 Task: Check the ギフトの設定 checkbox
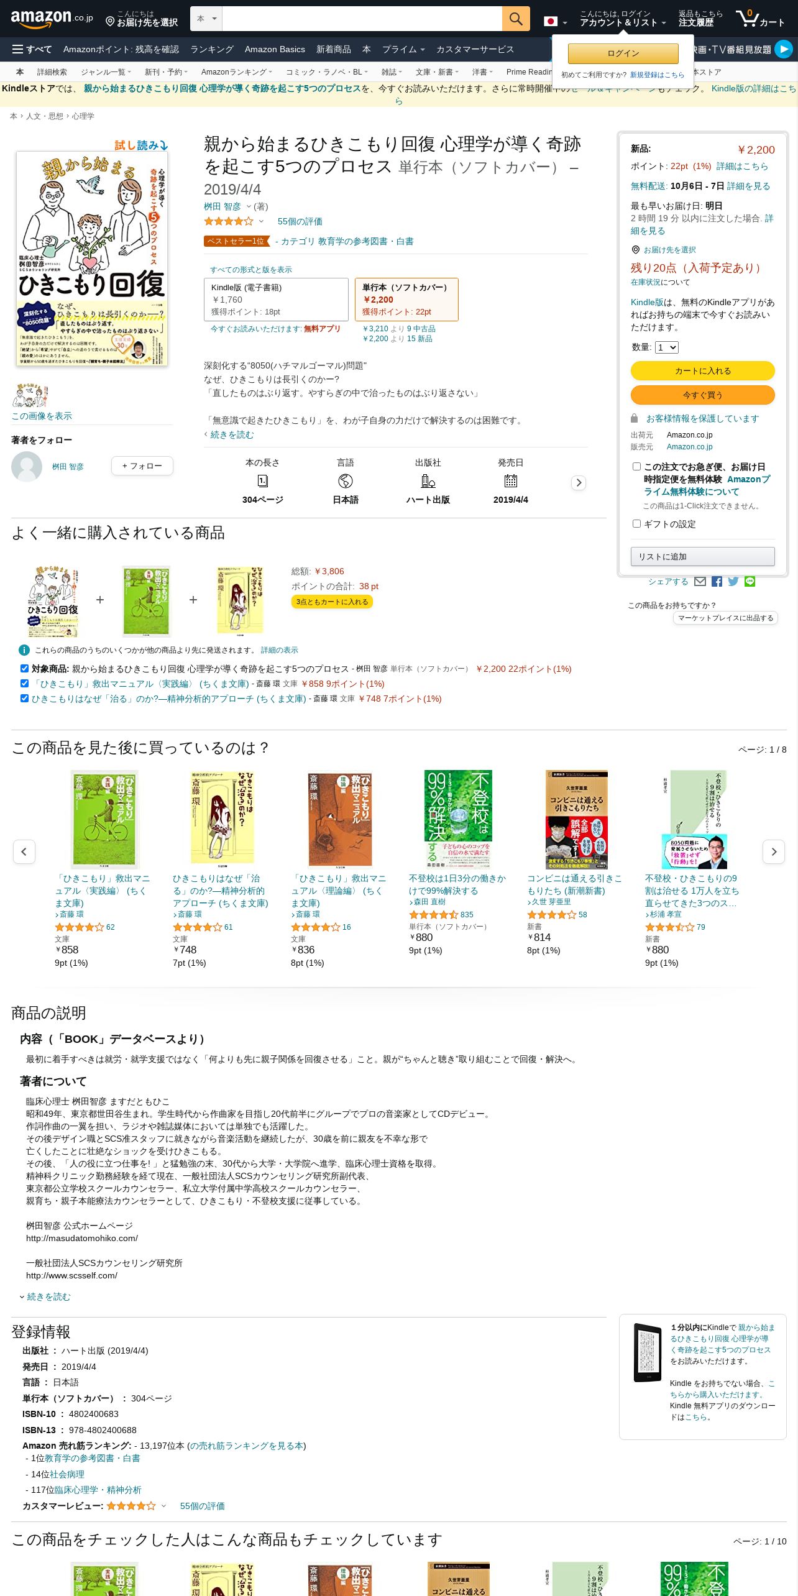[x=636, y=523]
